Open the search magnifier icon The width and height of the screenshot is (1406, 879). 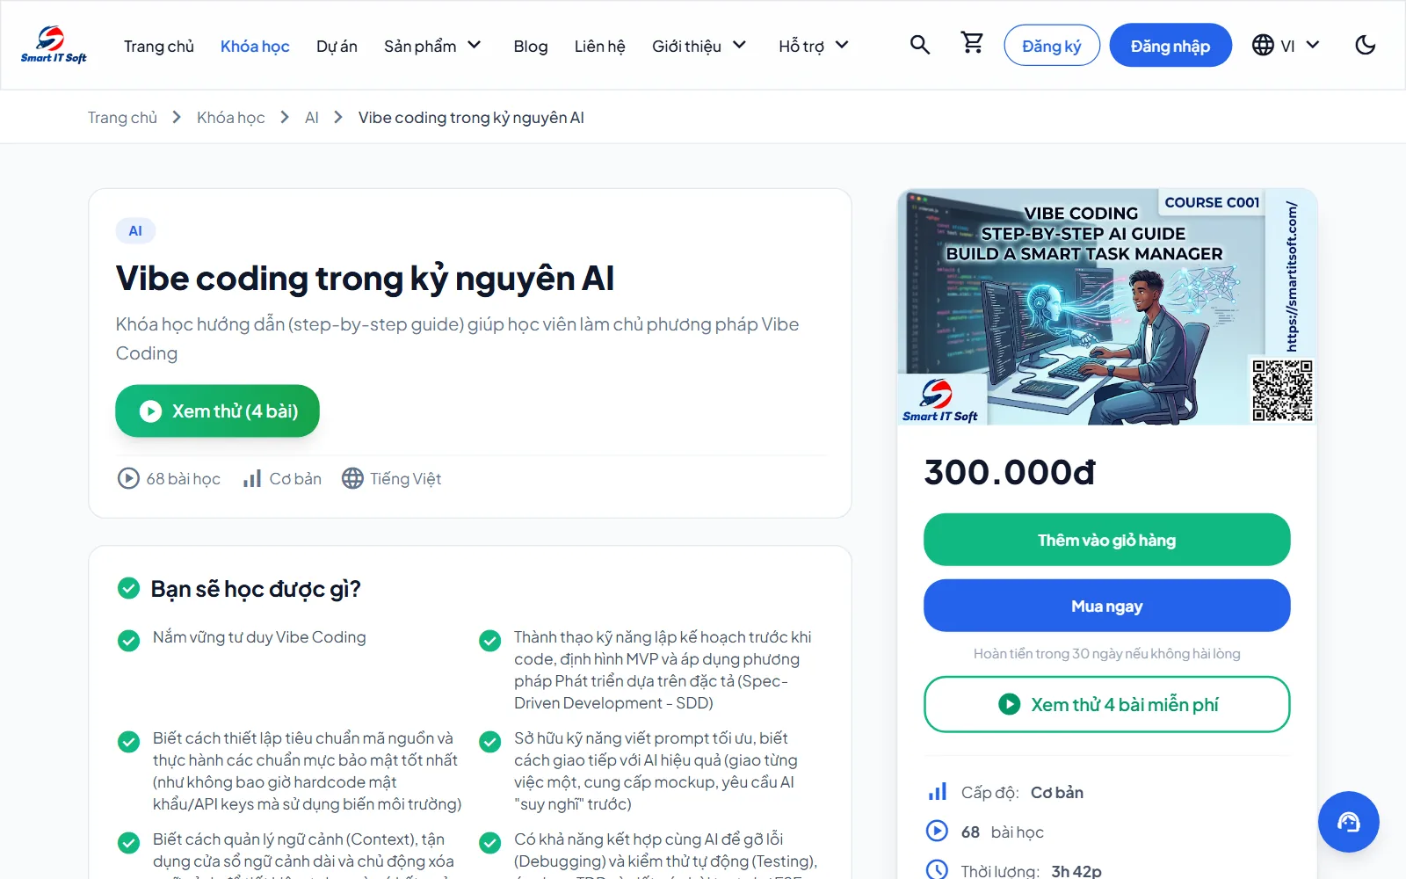[x=919, y=45]
